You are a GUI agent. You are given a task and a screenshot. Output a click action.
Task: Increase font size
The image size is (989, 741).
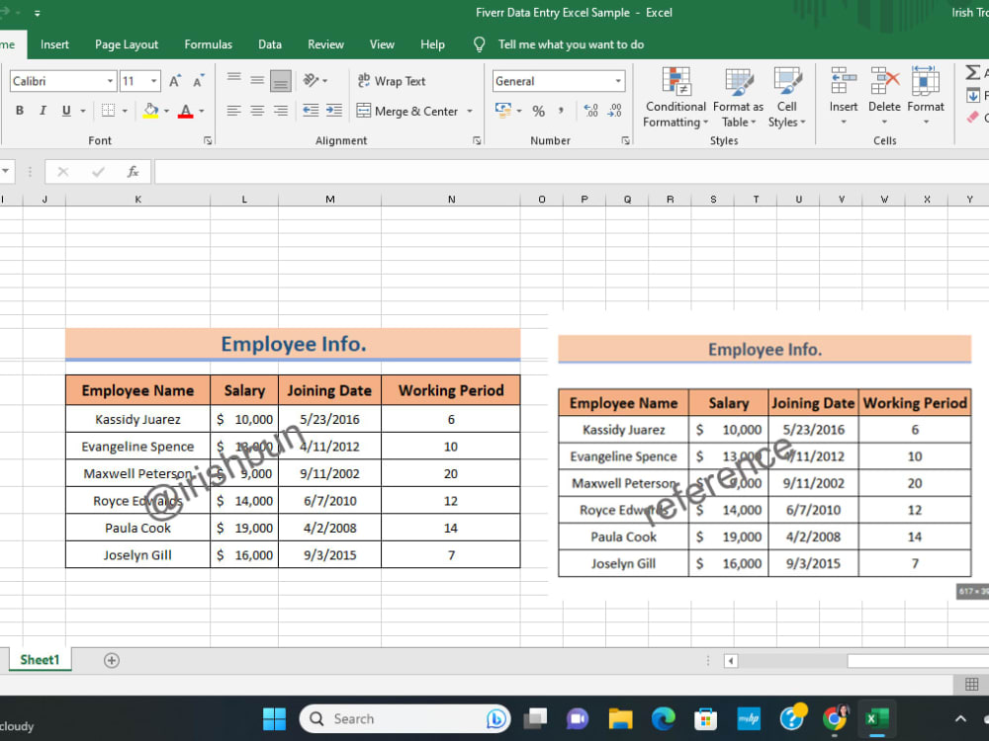pyautogui.click(x=175, y=81)
